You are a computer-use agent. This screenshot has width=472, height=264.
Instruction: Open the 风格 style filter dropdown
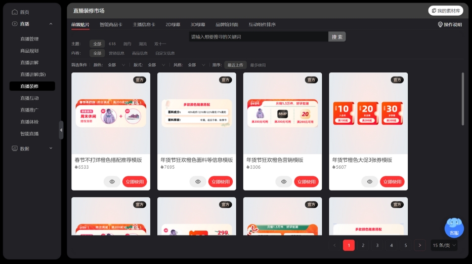[x=196, y=65]
